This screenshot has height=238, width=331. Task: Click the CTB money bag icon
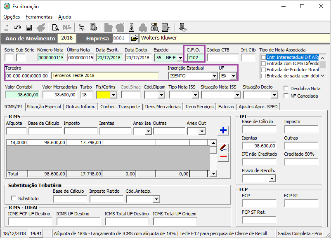pyautogui.click(x=154, y=27)
